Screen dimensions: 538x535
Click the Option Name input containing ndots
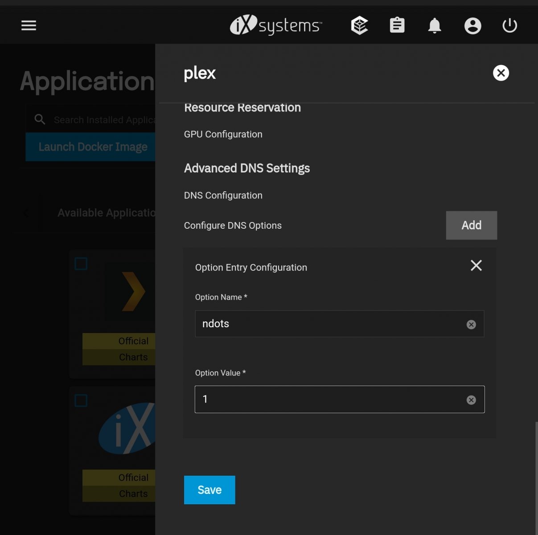340,324
